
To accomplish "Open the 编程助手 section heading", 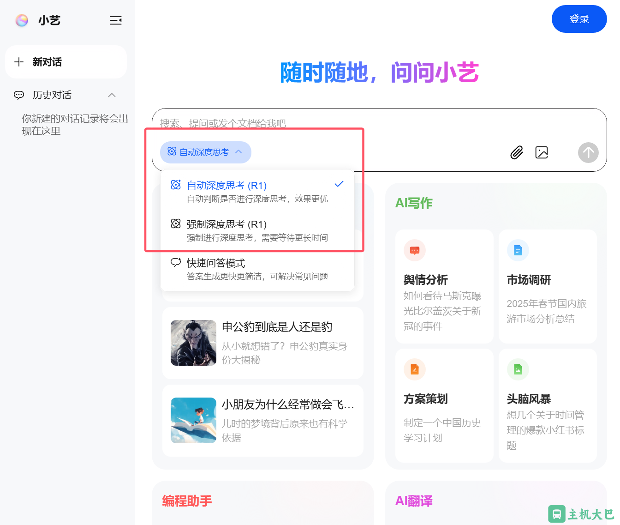I will 187,501.
